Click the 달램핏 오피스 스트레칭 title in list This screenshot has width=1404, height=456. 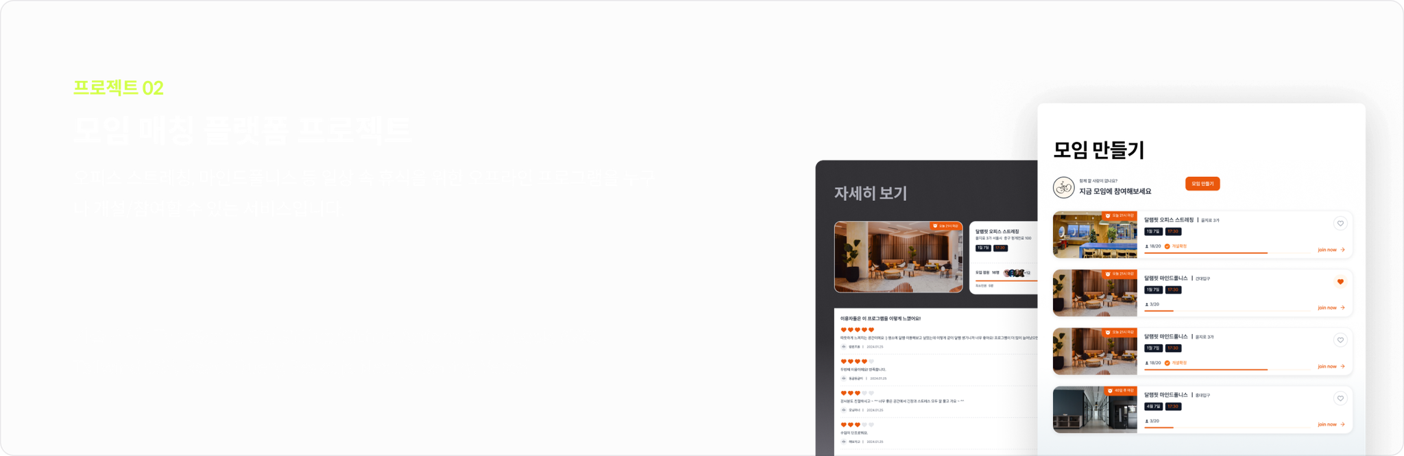point(1169,220)
